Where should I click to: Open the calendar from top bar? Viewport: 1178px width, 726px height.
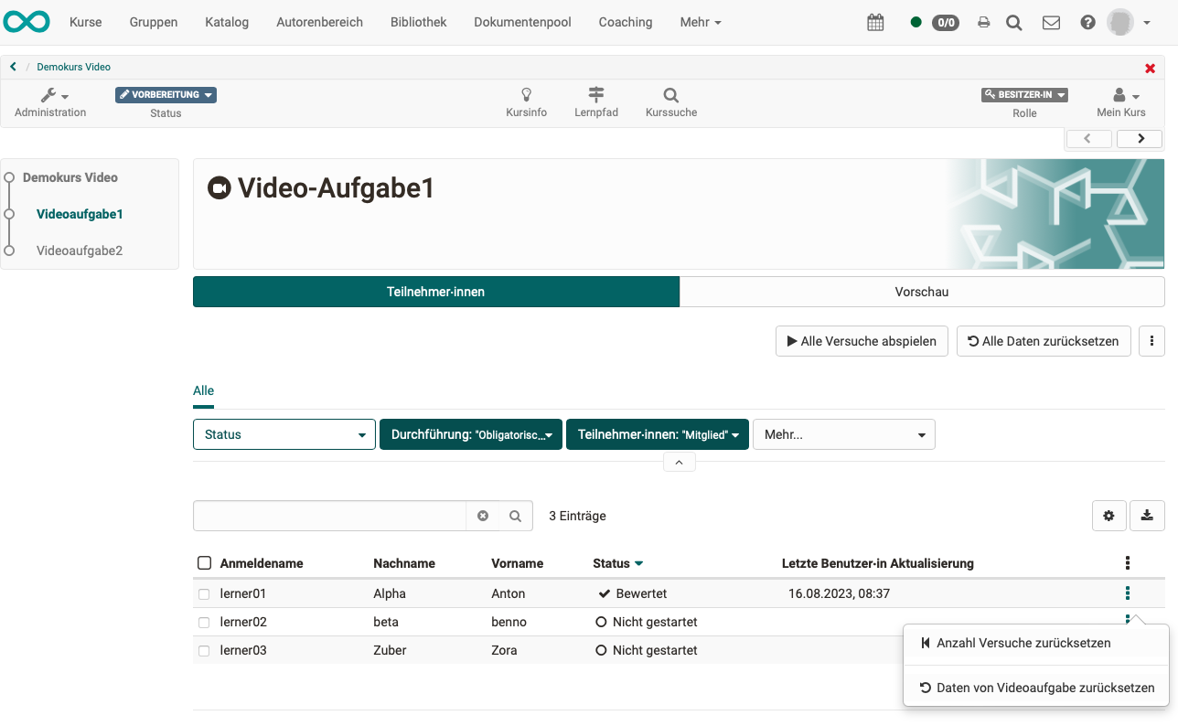874,22
